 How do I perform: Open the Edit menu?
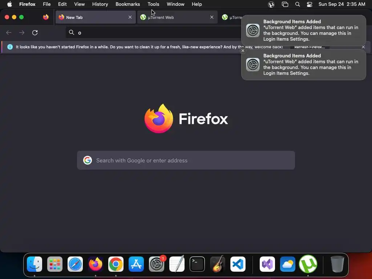[x=62, y=4]
